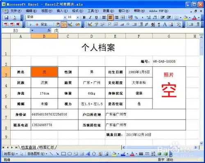This screenshot has height=163, width=205.
Task: Open the 绘图 drawing menu dropdown
Action: coord(11,154)
